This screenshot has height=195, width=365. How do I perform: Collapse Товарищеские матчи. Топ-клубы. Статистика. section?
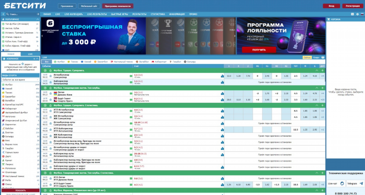coord(317,173)
